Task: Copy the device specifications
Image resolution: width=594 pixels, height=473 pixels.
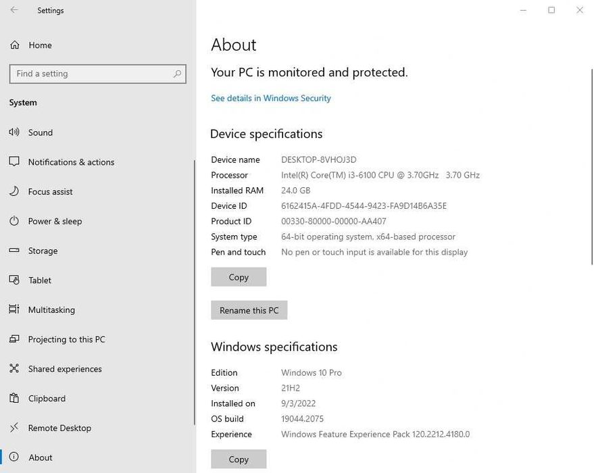Action: click(x=239, y=277)
